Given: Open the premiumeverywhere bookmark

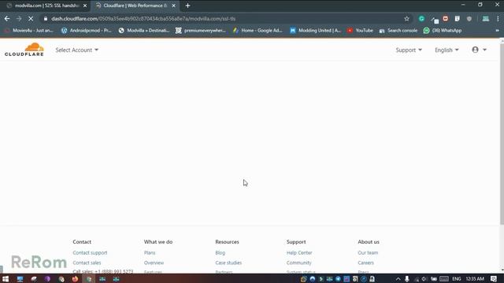Looking at the screenshot, I should 201,31.
